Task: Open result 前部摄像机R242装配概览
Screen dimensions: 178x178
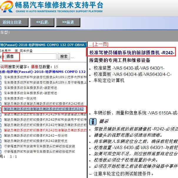Action: coord(36,141)
